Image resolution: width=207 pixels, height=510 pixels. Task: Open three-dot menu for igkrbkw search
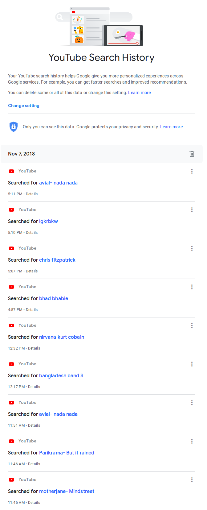[x=192, y=210]
